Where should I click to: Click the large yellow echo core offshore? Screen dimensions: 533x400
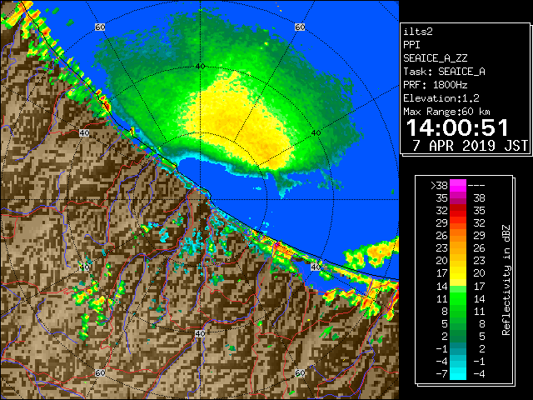[x=240, y=121]
